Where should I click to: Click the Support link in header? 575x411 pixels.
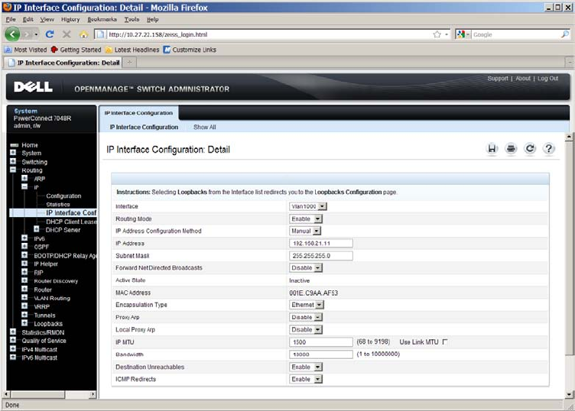click(498, 79)
